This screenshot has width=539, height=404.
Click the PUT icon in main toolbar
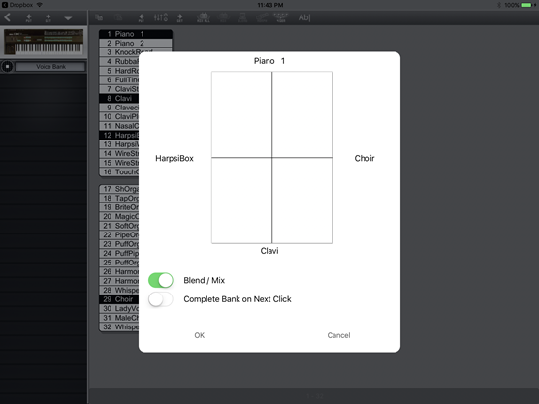point(141,17)
